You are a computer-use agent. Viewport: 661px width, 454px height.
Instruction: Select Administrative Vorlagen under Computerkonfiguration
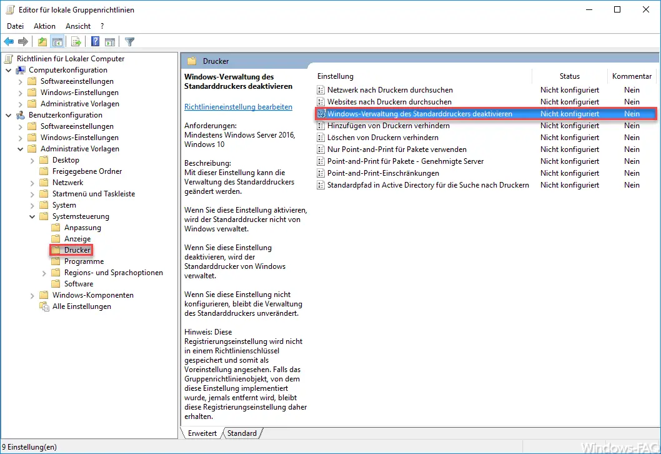pyautogui.click(x=80, y=104)
